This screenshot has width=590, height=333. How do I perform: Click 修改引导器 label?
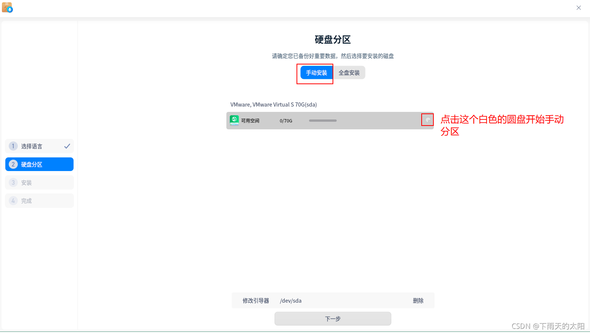point(256,300)
